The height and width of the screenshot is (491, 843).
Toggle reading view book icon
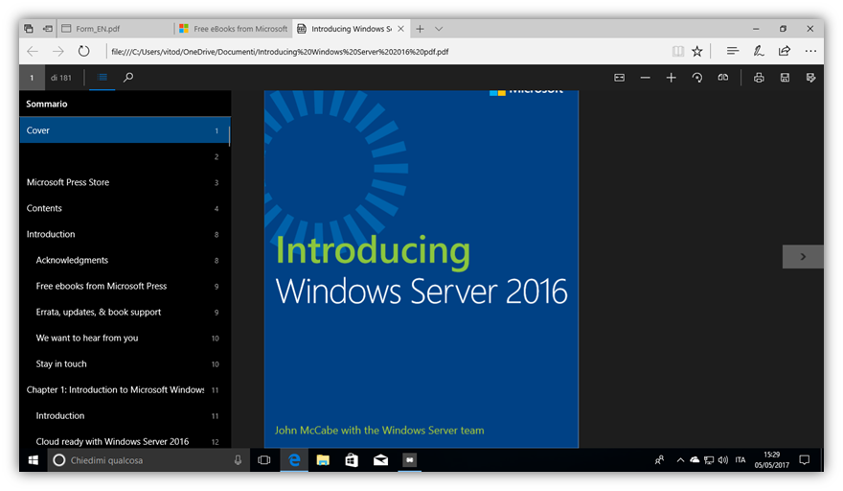678,51
